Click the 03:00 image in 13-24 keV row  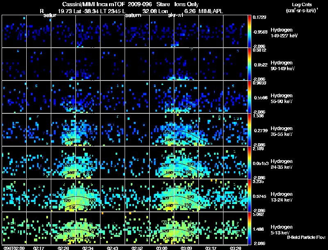tap(162, 196)
